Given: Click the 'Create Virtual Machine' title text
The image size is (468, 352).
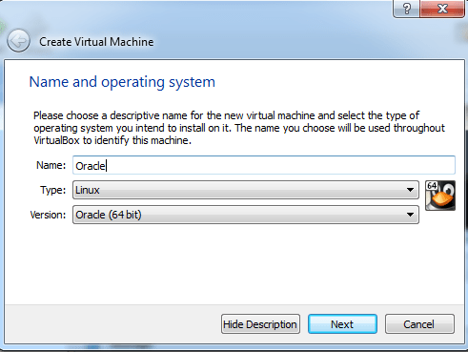Looking at the screenshot, I should point(96,42).
